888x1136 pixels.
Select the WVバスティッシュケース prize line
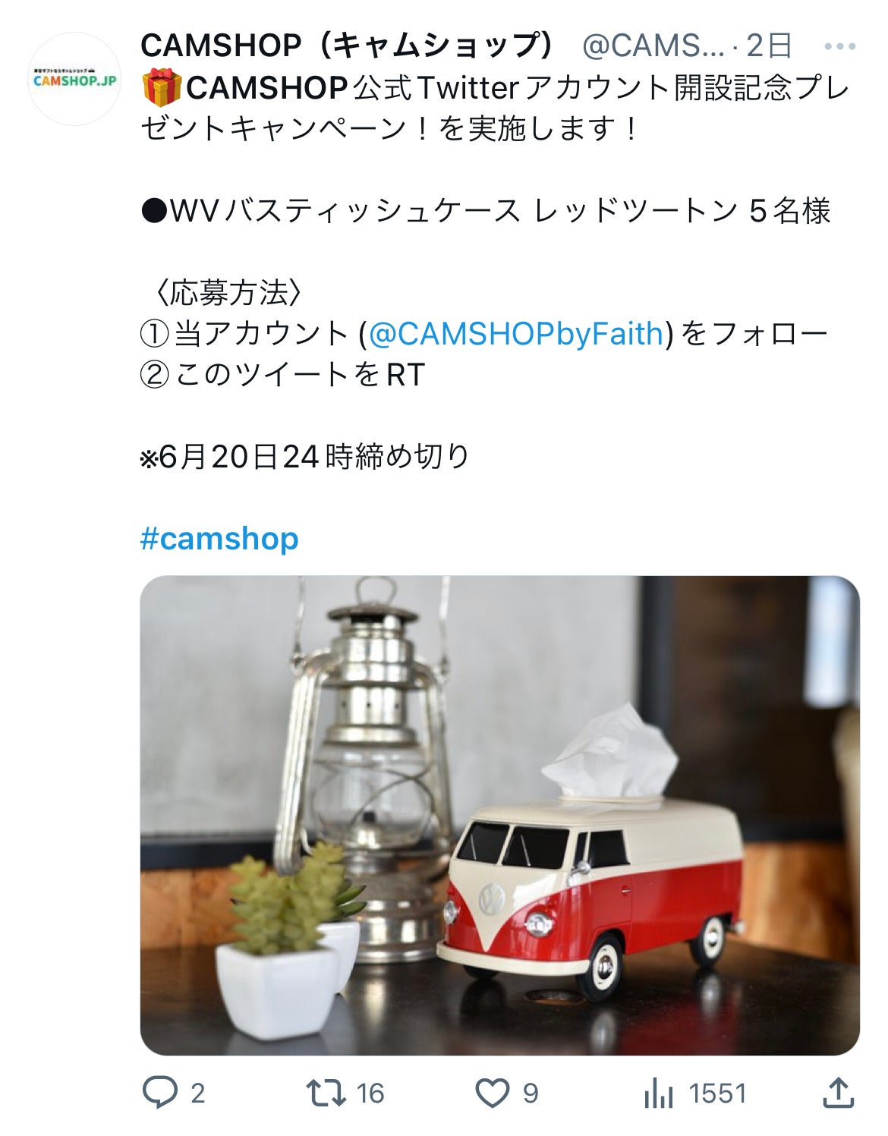[x=486, y=210]
